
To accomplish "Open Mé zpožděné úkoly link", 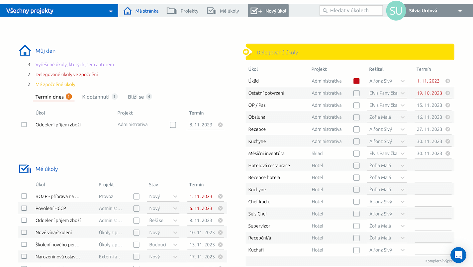I will click(55, 85).
